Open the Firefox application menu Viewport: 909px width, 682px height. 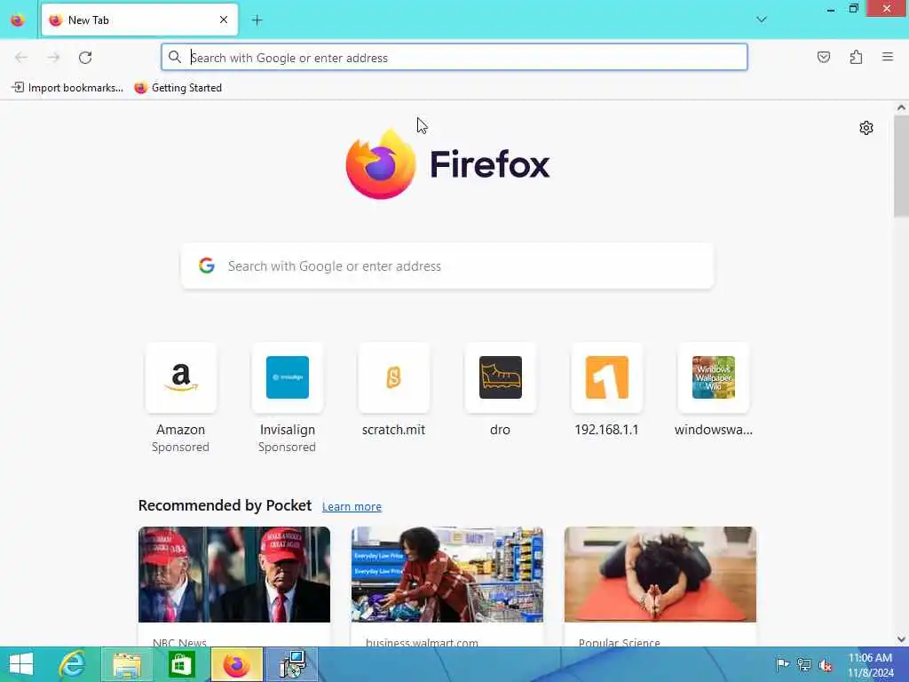pyautogui.click(x=887, y=57)
